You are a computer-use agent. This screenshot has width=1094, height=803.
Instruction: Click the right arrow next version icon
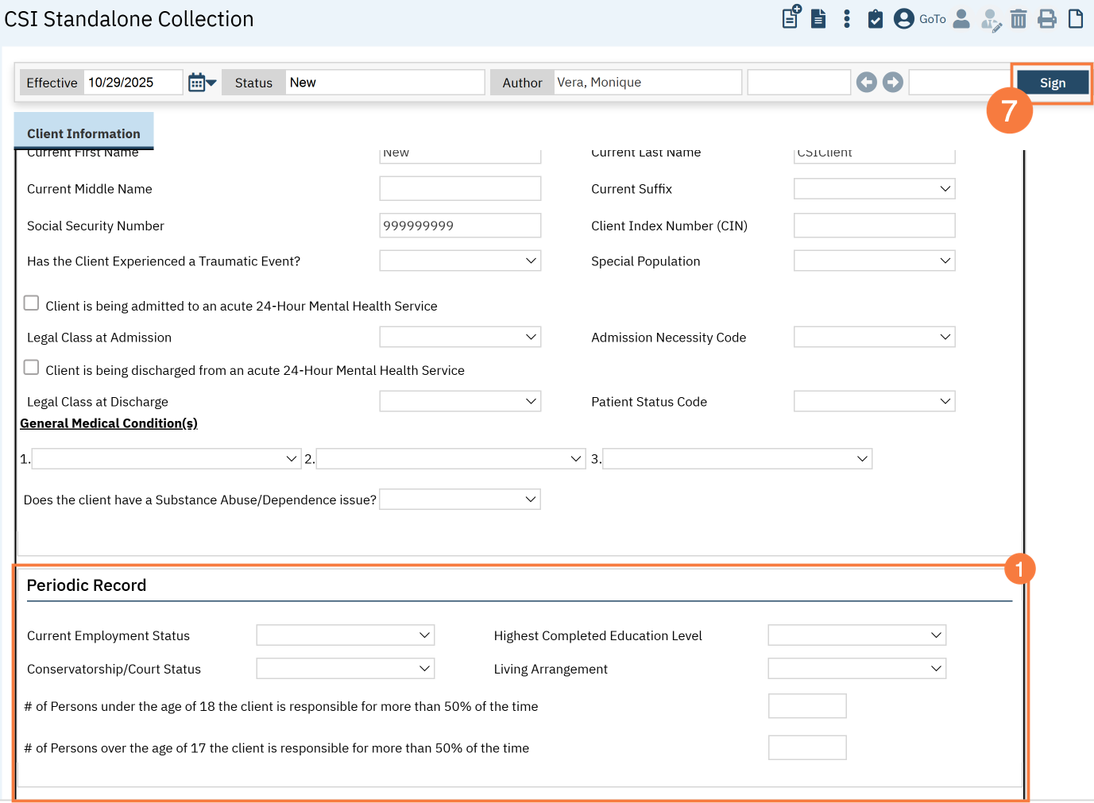pyautogui.click(x=893, y=83)
